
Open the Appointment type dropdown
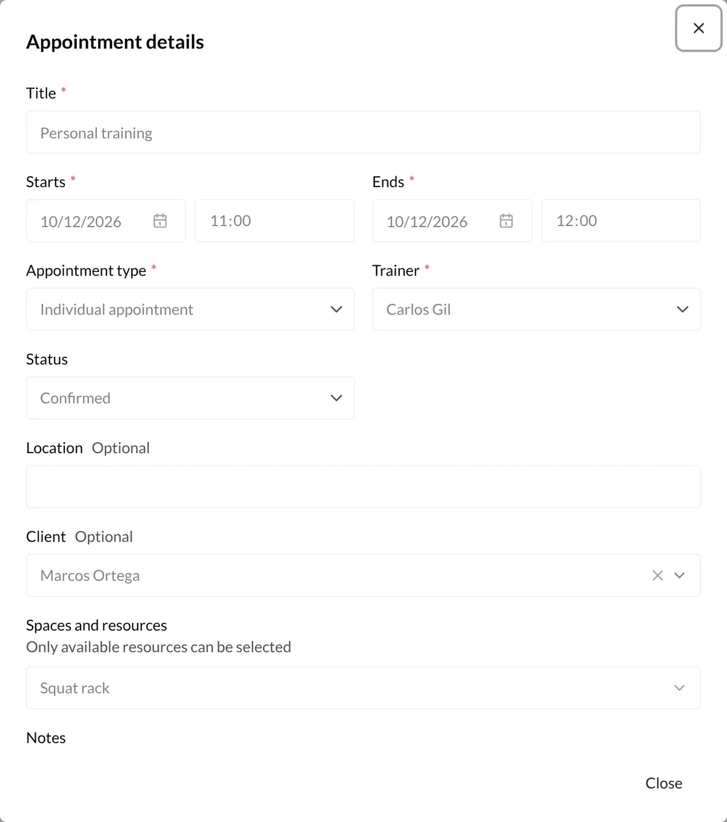[190, 310]
